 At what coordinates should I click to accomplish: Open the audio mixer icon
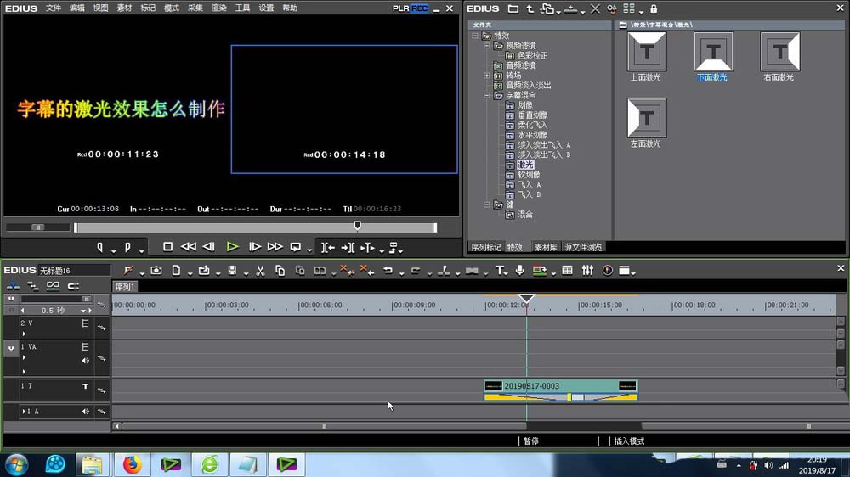[587, 270]
